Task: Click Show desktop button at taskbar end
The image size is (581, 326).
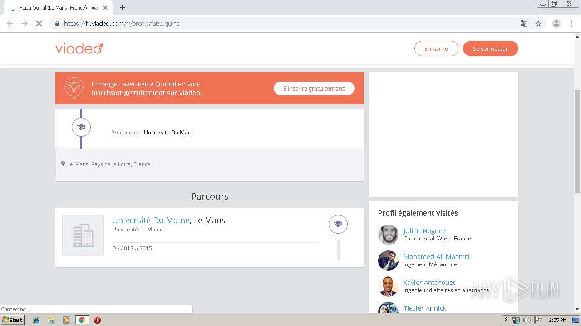Action: coord(576,320)
